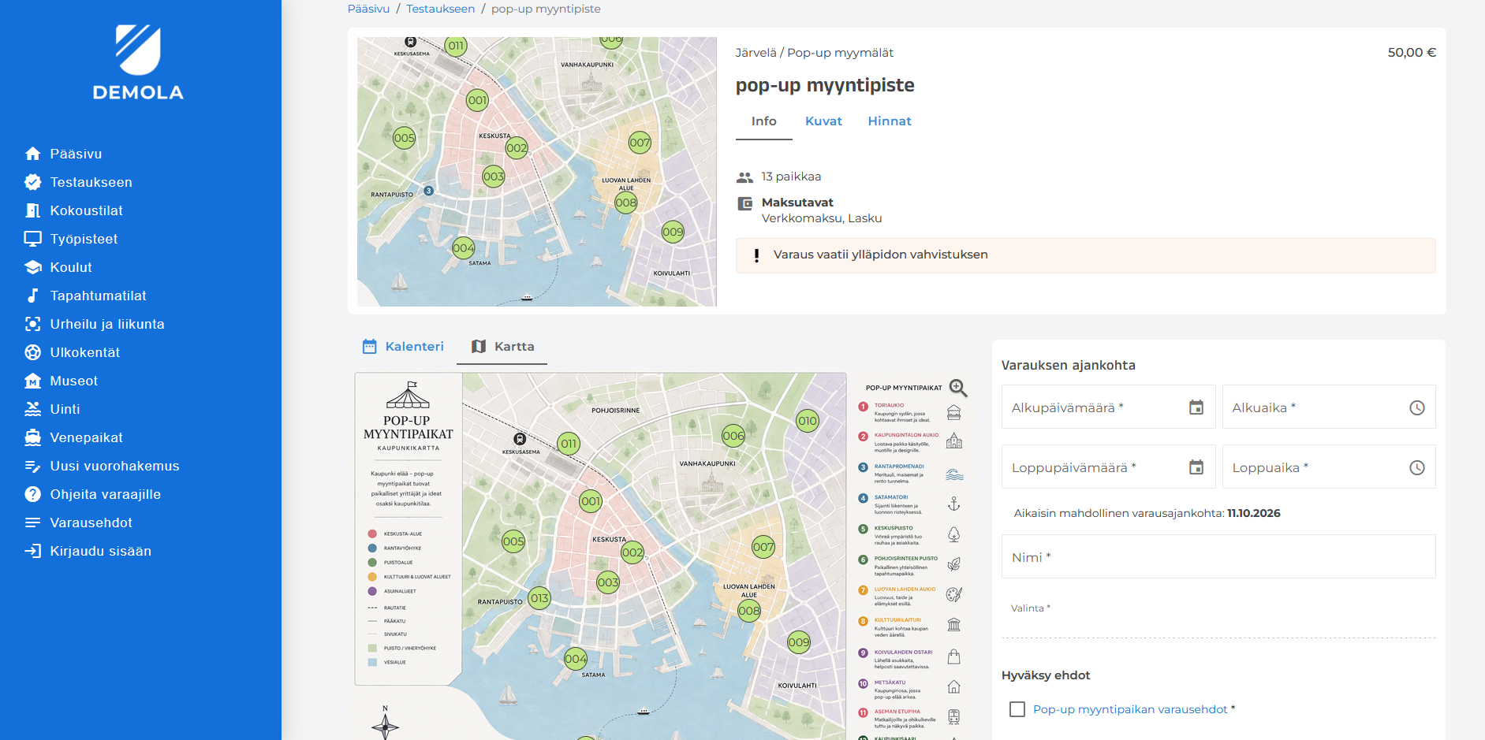
Task: Click the Nimi input field
Action: pos(1218,556)
